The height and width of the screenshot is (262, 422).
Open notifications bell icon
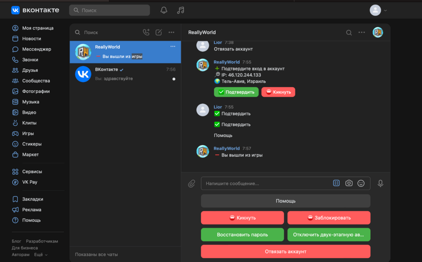164,10
